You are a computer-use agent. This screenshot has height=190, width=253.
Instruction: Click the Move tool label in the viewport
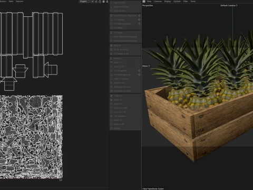coord(146,66)
